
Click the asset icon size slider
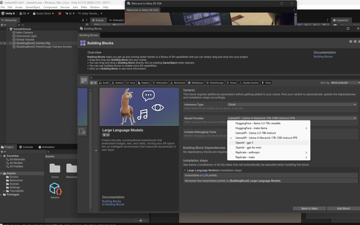141,220
